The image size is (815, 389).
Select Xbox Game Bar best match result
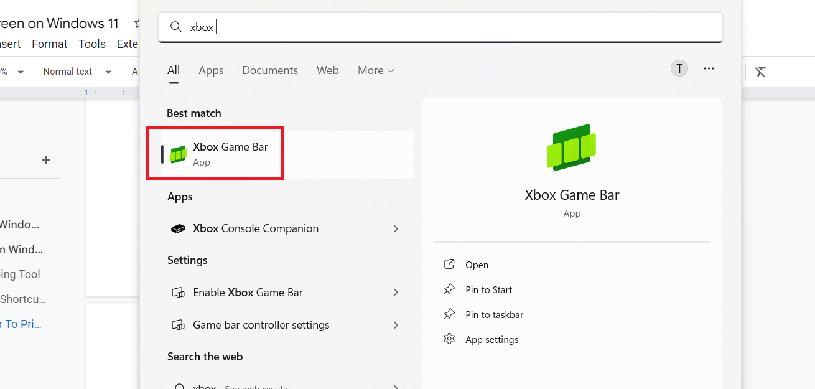click(287, 154)
